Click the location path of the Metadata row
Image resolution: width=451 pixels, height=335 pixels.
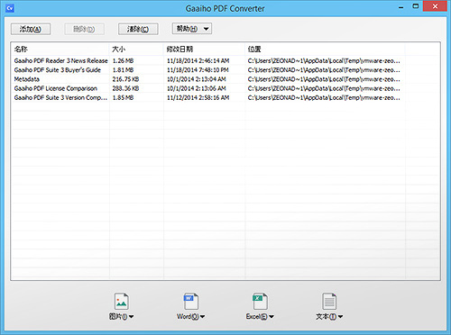tap(324, 79)
